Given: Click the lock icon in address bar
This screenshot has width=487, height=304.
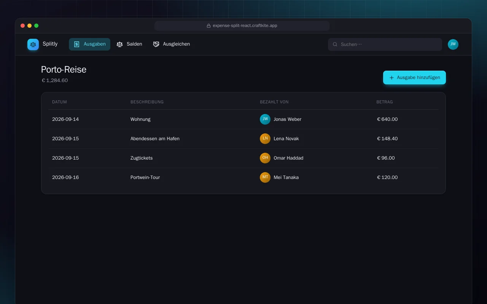Looking at the screenshot, I should pos(208,26).
